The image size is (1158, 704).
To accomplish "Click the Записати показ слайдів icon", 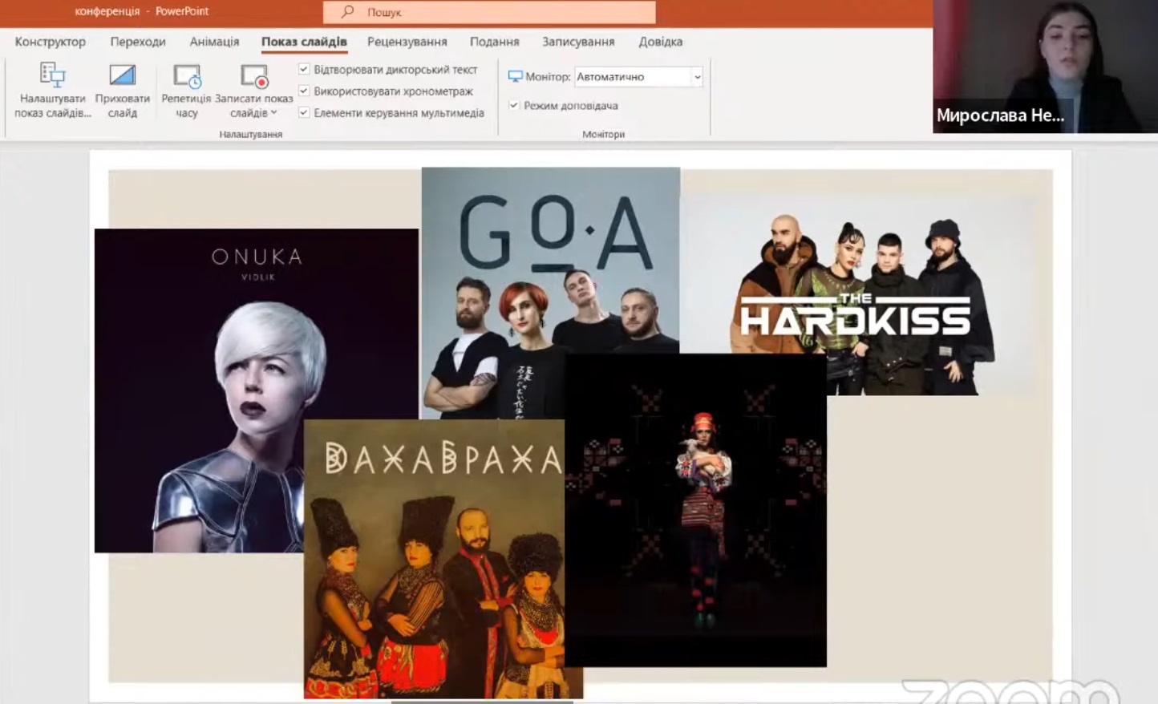I will pos(253,76).
